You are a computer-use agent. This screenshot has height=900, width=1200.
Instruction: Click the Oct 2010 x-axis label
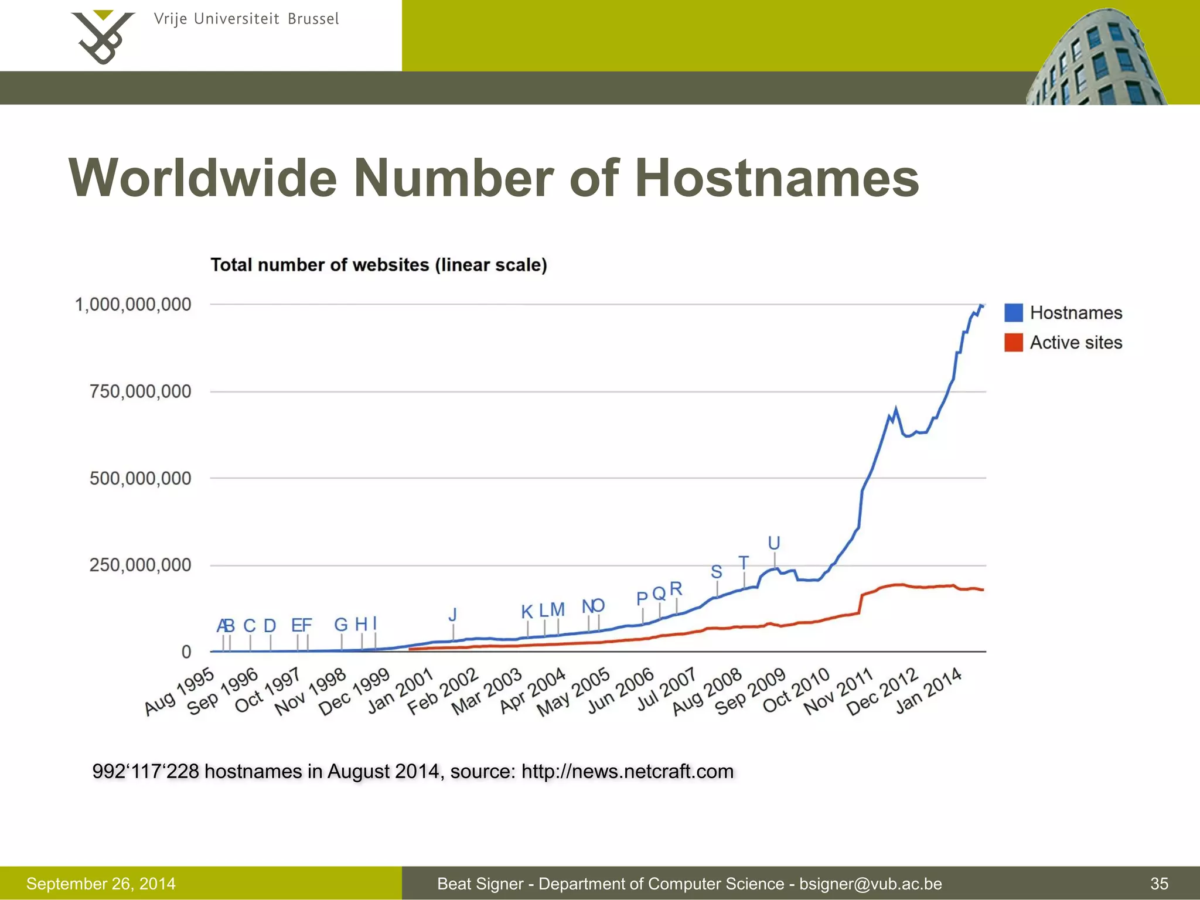tap(797, 691)
